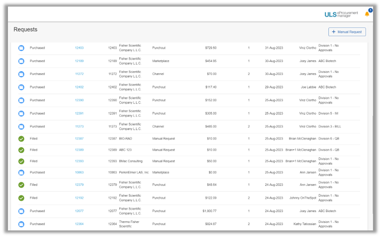Click the Filled checkmark for BMac Consulting row
The height and width of the screenshot is (237, 381).
[x=21, y=161]
